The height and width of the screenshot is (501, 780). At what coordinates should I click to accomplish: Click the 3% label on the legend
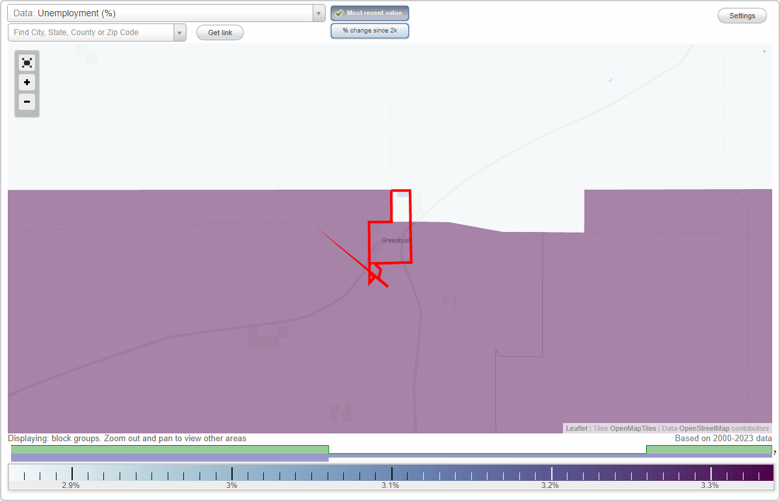[x=231, y=485]
